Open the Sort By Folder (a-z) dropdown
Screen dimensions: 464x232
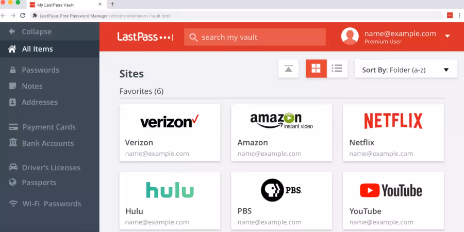click(x=406, y=70)
